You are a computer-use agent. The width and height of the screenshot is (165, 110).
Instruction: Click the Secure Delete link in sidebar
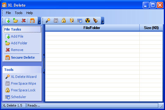tap(23, 57)
